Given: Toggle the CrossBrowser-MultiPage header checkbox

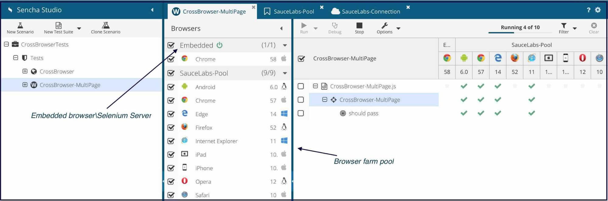Looking at the screenshot, I should click(x=301, y=59).
